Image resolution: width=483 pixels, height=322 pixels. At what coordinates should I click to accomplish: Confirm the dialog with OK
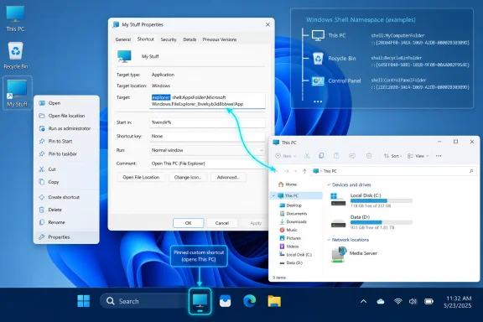(188, 223)
